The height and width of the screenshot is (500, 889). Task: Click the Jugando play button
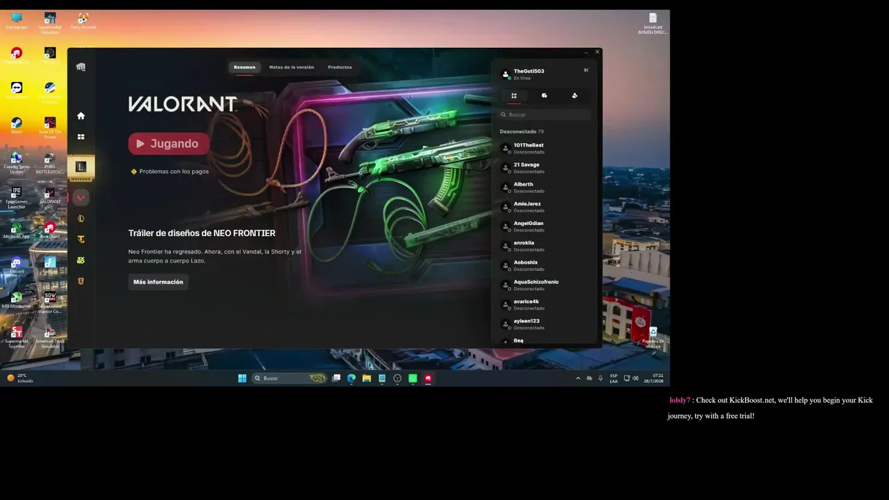[169, 144]
